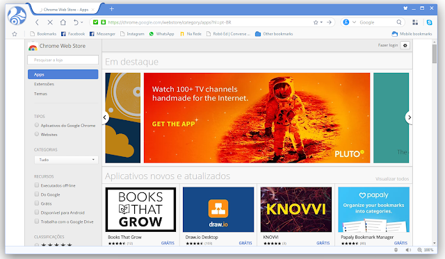Open the WhatsApp bookmark
This screenshot has width=445, height=259.
[x=161, y=34]
